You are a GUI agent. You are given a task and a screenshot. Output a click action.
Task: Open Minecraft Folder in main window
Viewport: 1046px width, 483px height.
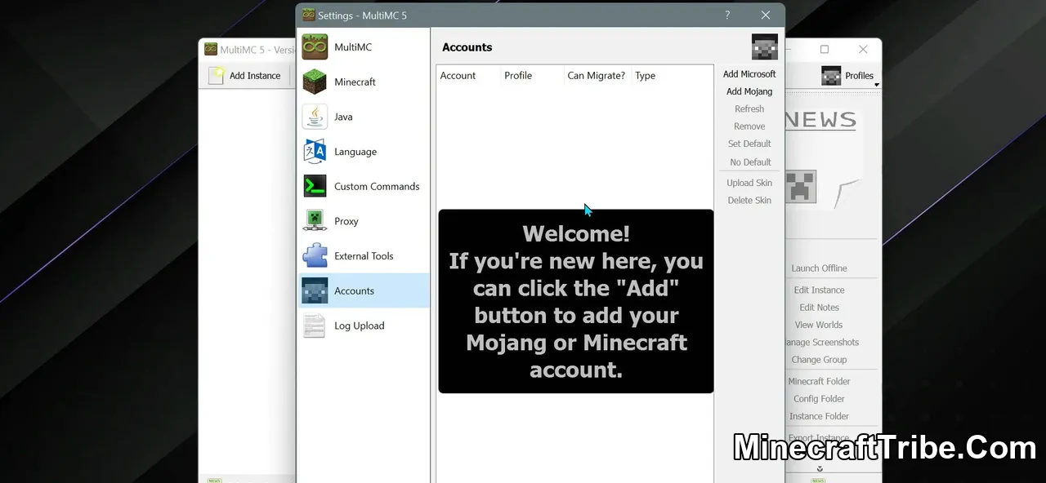pos(819,382)
